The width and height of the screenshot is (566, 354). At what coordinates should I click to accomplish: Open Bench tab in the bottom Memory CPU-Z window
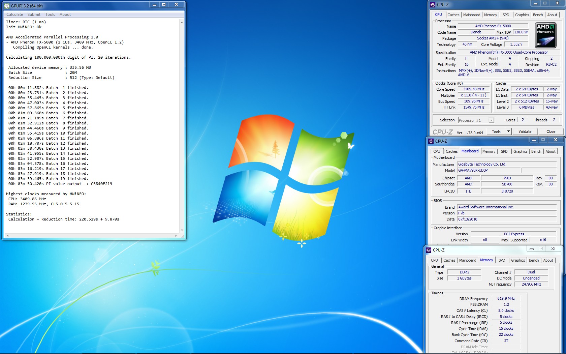[534, 260]
